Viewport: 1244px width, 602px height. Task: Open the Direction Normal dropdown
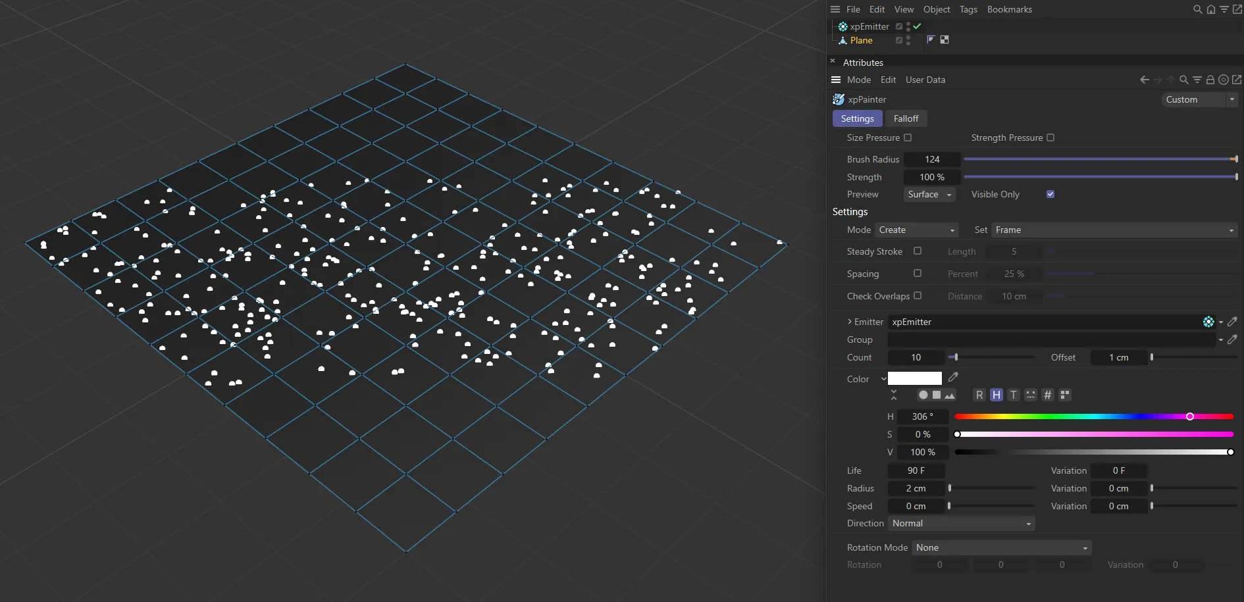click(961, 524)
